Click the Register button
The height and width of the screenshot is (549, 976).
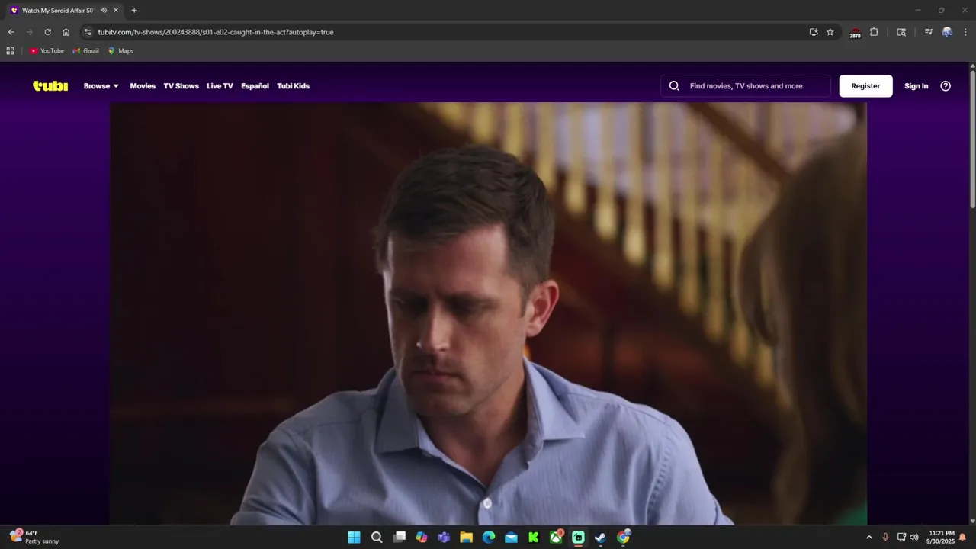click(865, 86)
